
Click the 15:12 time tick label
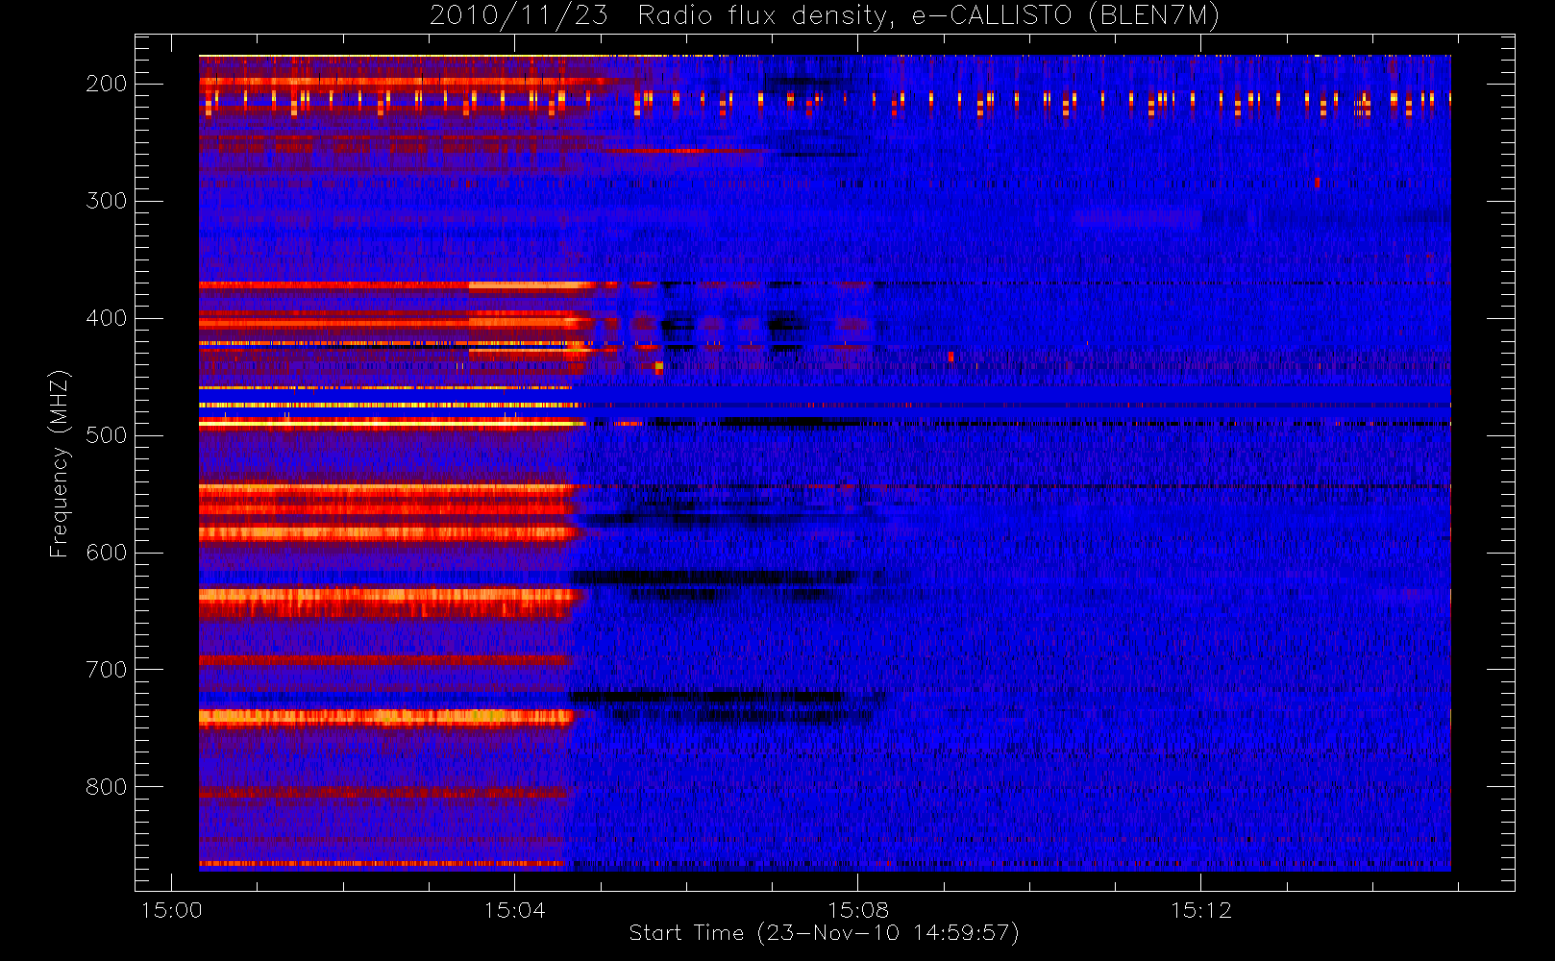(x=1201, y=910)
